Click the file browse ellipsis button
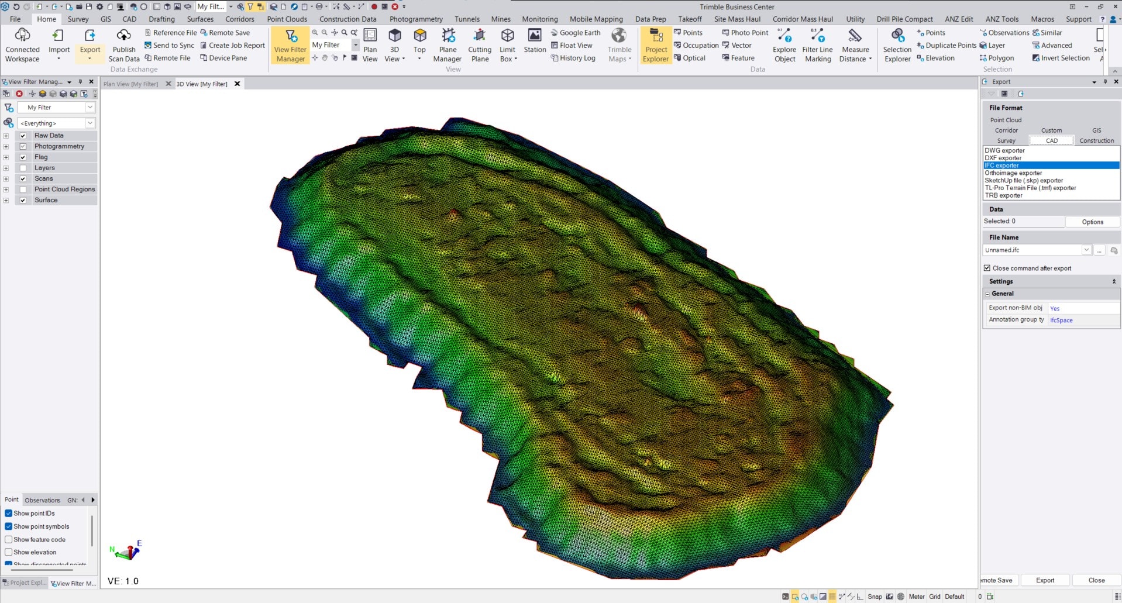 pyautogui.click(x=1099, y=250)
